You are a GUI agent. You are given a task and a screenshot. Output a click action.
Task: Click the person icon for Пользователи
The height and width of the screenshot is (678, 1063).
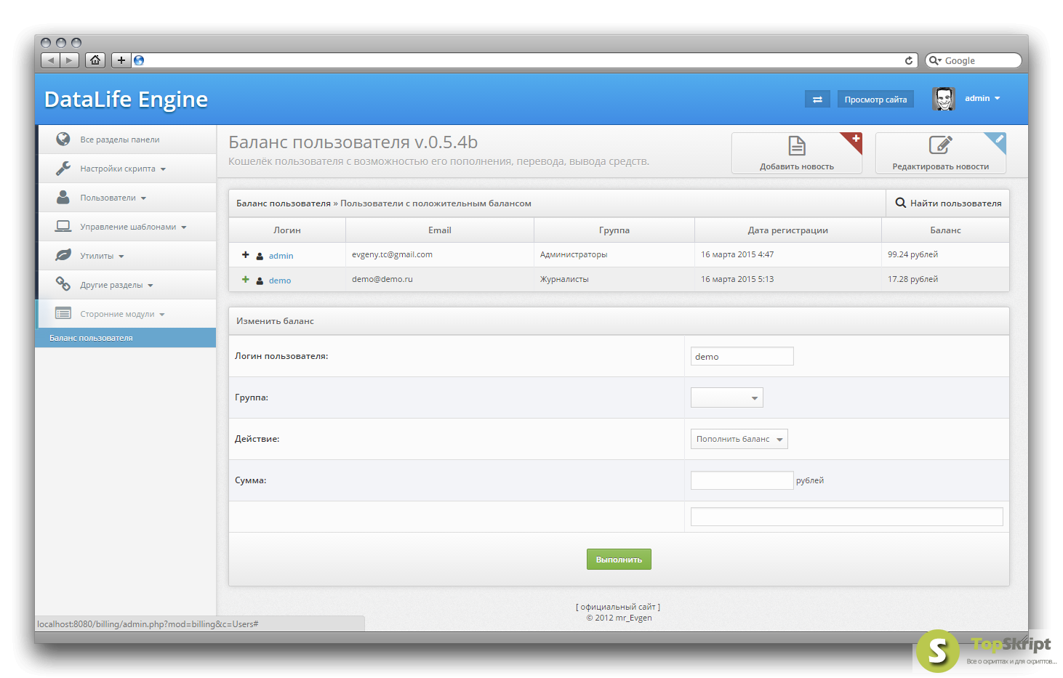63,197
